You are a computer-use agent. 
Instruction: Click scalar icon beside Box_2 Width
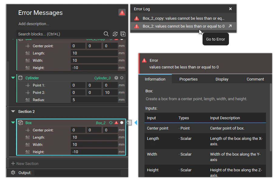[x=28, y=144]
